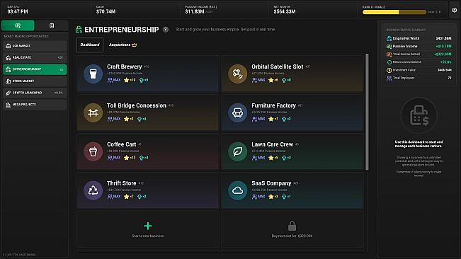Click the time display 03:47 PM
Screen dimensions: 461x259
18,12
